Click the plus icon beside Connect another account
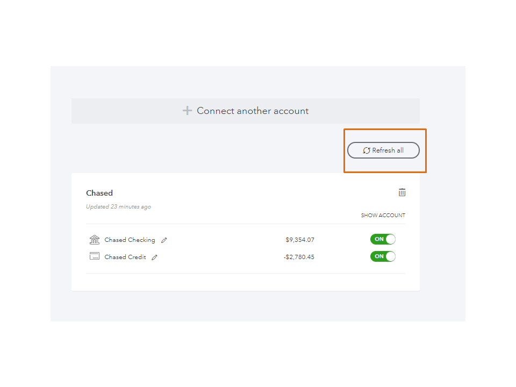This screenshot has width=516, height=387. pyautogui.click(x=187, y=111)
